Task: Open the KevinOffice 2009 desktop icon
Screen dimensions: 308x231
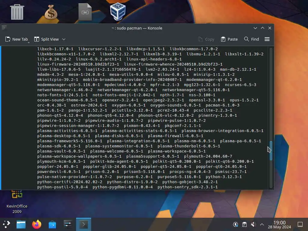Action: [17, 202]
